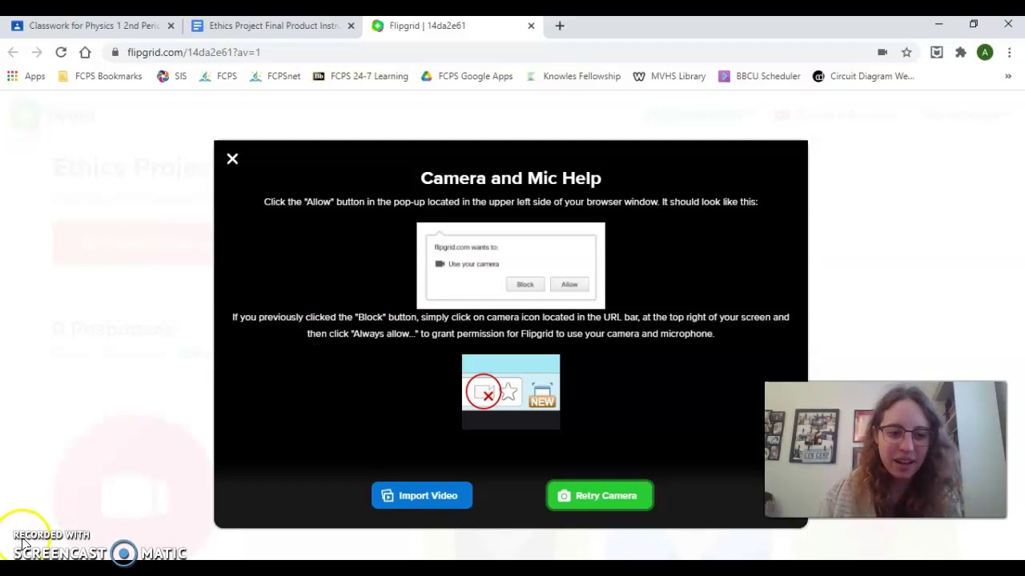Image resolution: width=1025 pixels, height=576 pixels.
Task: Open camera permission icon in URL bar
Action: coord(882,52)
